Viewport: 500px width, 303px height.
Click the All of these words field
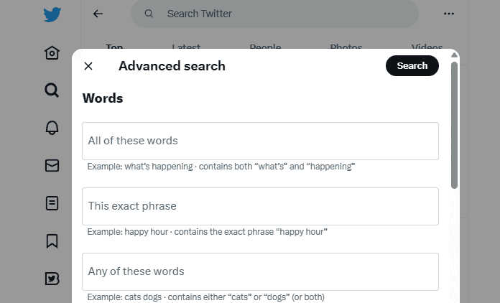260,141
